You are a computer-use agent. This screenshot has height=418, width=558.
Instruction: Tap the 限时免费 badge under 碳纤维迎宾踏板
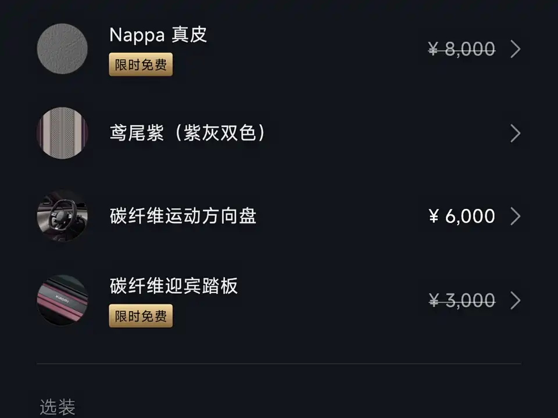(141, 316)
